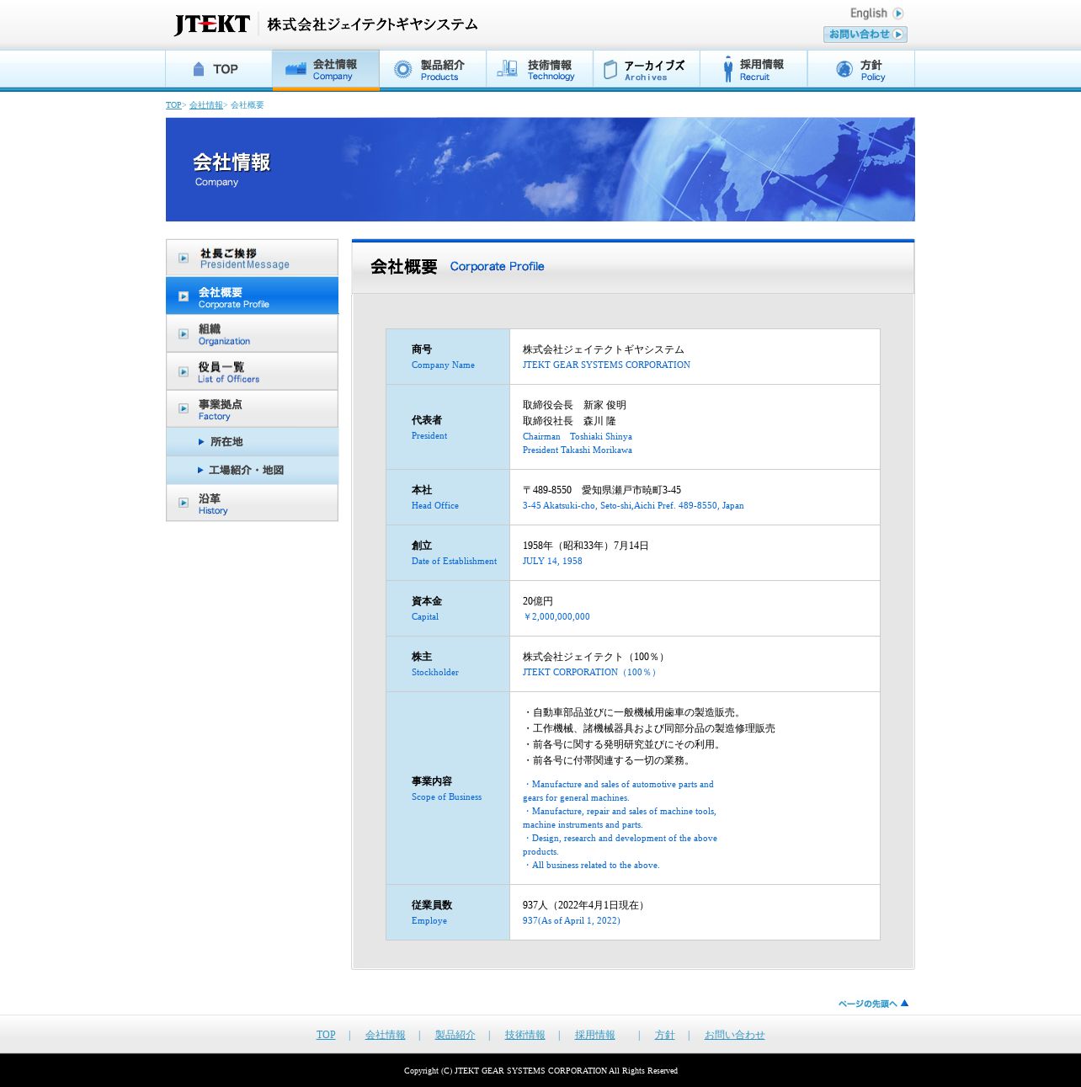This screenshot has width=1081, height=1087.
Task: Open the 製品紹介 Products tab
Action: [x=433, y=69]
